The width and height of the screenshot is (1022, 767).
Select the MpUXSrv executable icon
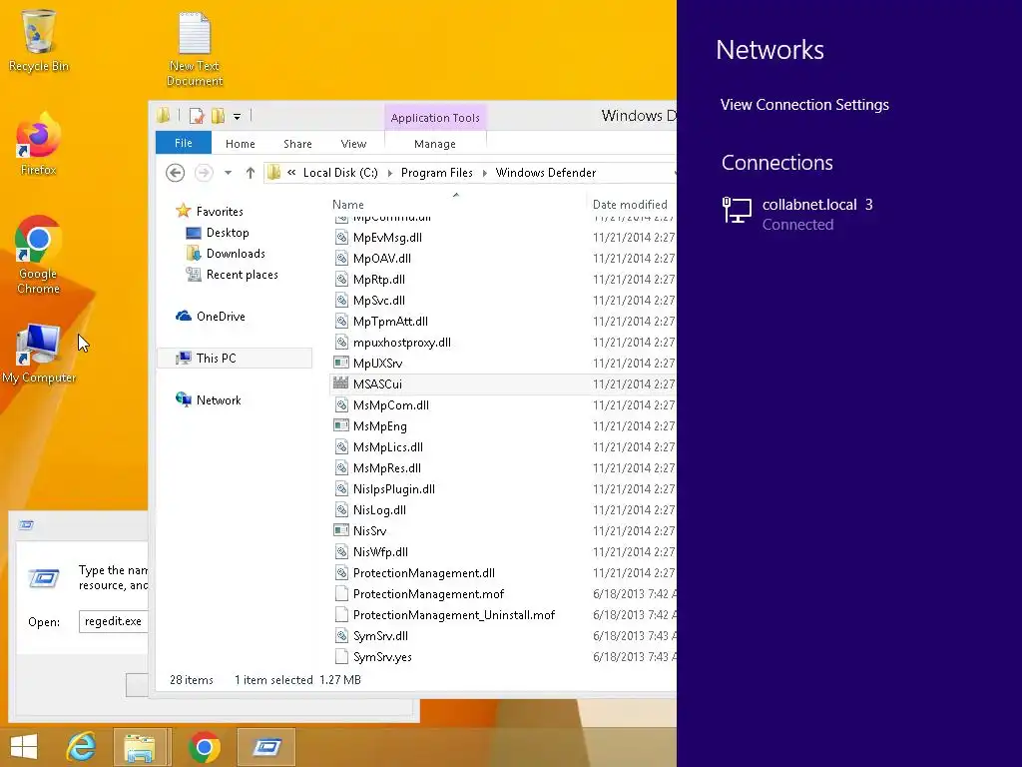[340, 363]
